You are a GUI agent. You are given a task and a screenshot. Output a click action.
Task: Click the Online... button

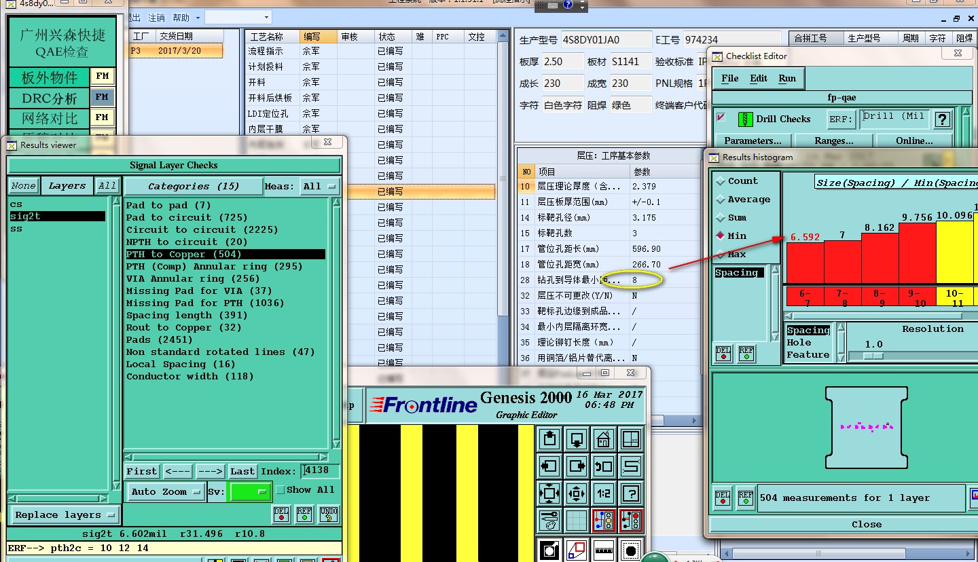(915, 140)
